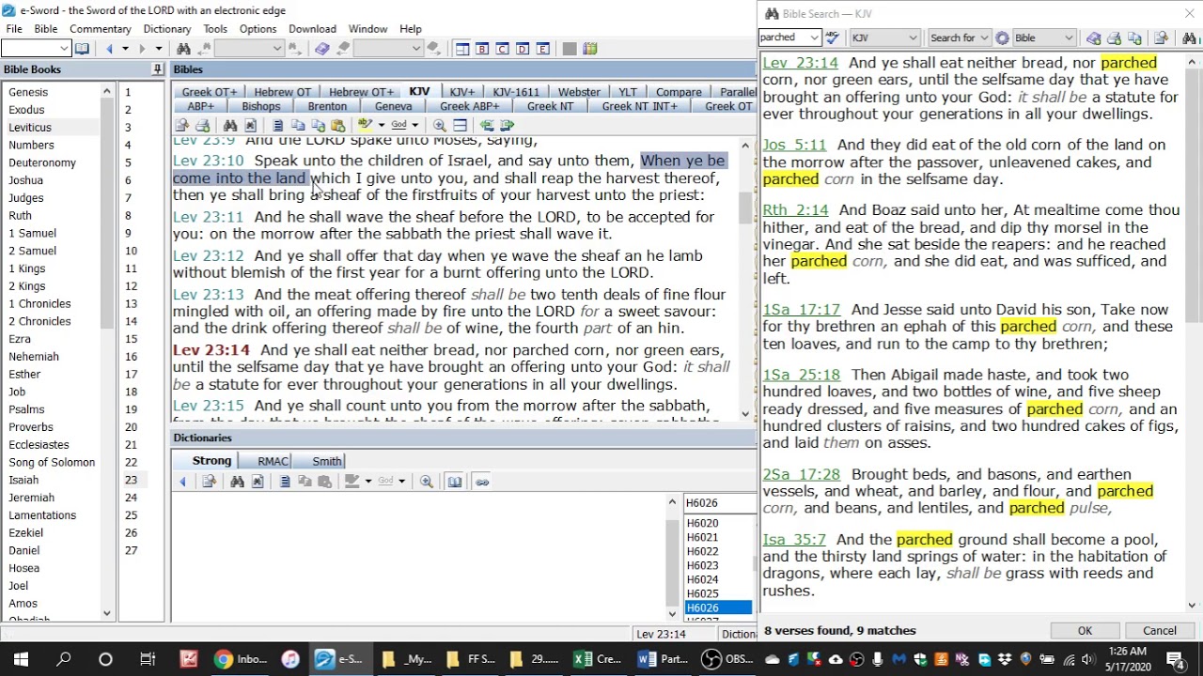Click the binoculars icon in Dictionaries toolbar
This screenshot has height=676, width=1203.
click(237, 482)
